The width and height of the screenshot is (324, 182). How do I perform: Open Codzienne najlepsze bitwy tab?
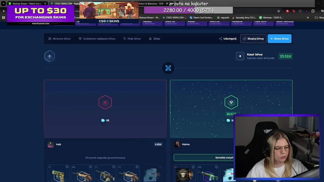click(97, 39)
